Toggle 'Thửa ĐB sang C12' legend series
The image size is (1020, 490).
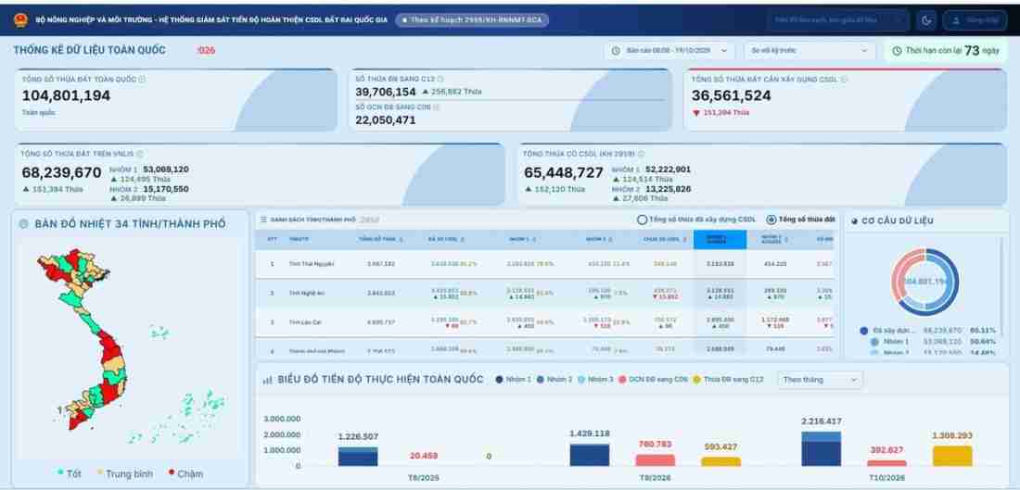[728, 380]
